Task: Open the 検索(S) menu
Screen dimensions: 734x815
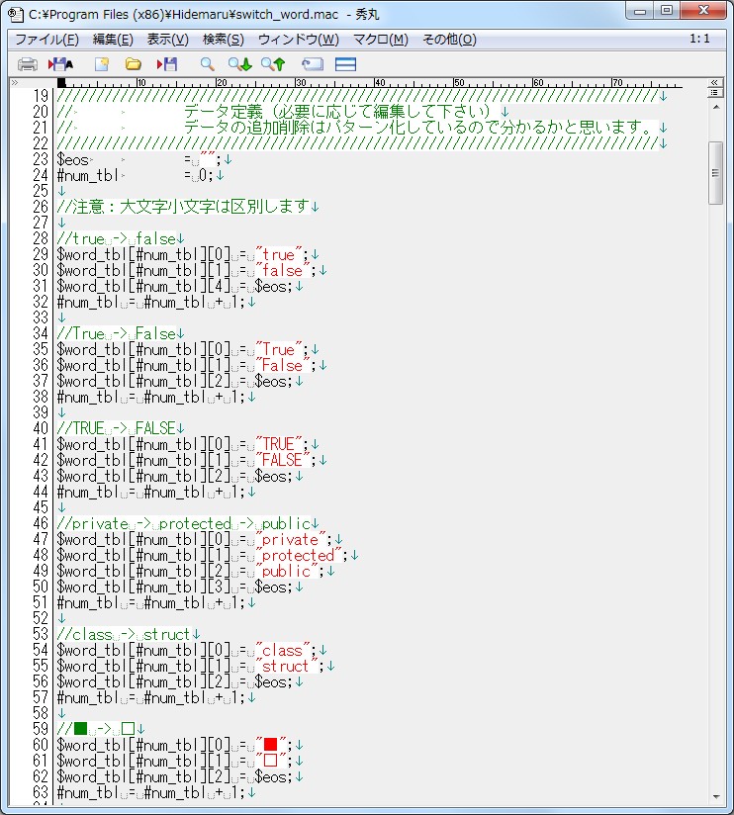Action: [223, 40]
